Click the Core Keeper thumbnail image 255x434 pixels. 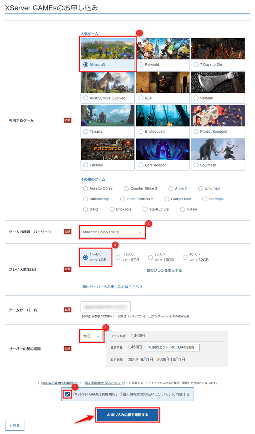click(x=163, y=149)
